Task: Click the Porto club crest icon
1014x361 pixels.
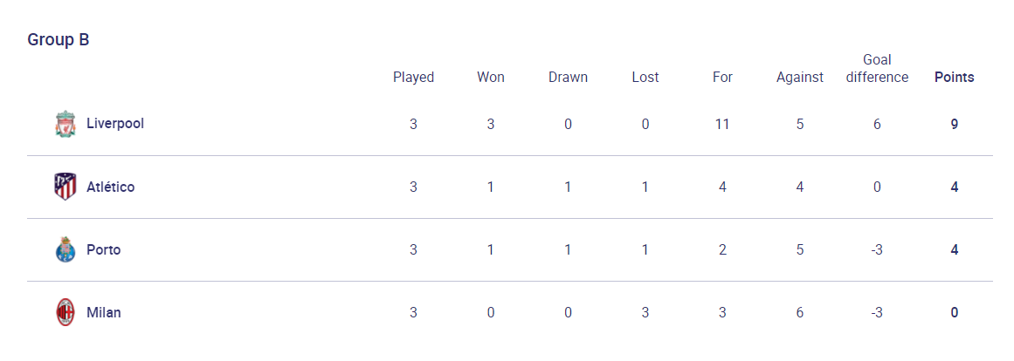Action: click(65, 249)
